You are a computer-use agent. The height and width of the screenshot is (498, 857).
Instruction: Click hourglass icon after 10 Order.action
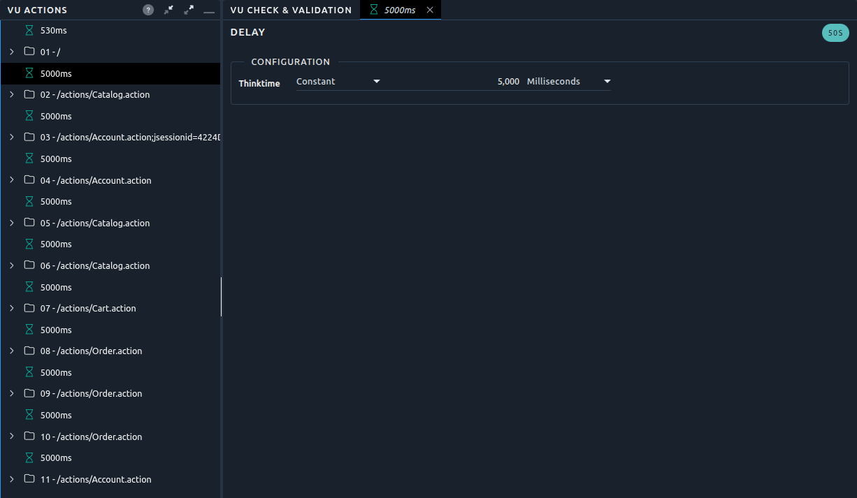29,457
